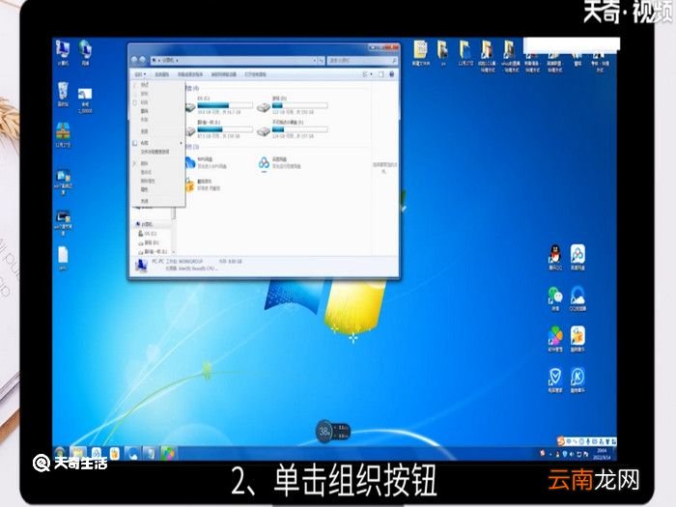Select OS (C:) in the navigation tree
This screenshot has width=676, height=507.
(148, 234)
